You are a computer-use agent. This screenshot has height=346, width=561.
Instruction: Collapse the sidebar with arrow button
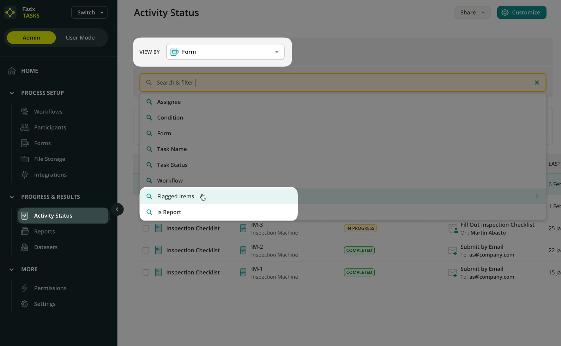point(117,209)
